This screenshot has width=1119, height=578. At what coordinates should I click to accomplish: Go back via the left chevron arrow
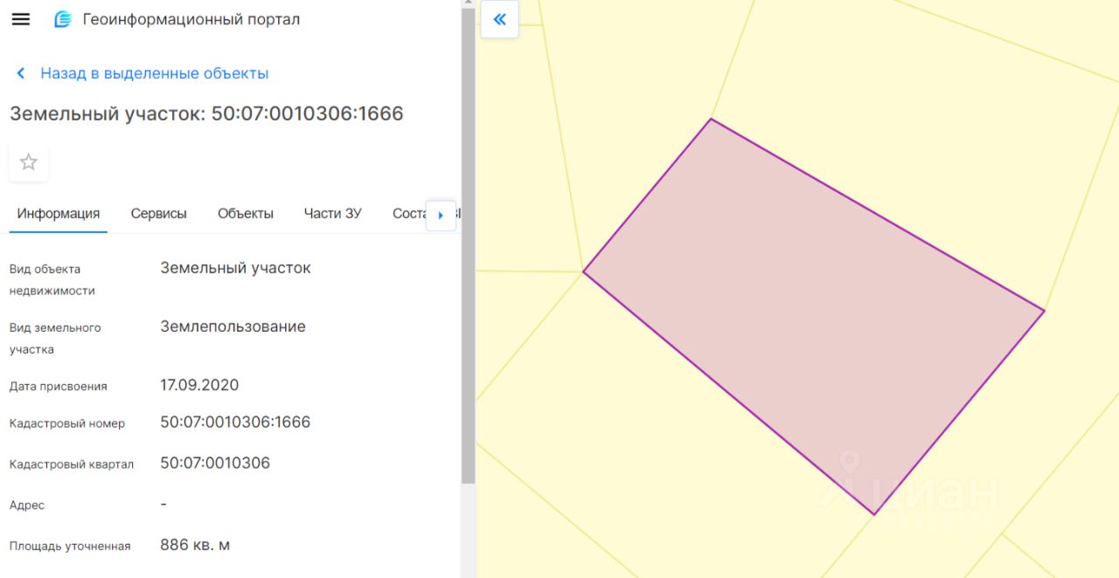21,73
